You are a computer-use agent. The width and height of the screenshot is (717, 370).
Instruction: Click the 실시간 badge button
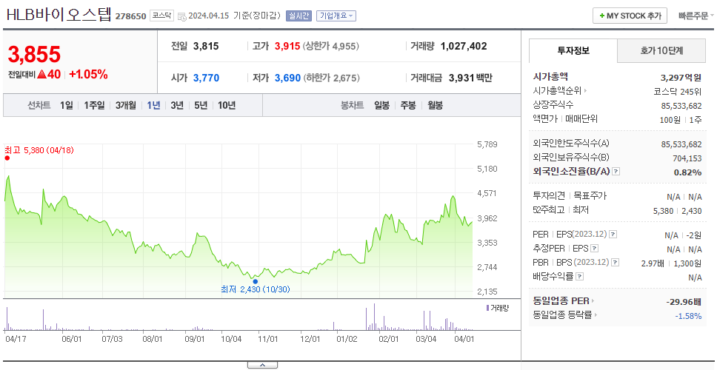point(299,16)
